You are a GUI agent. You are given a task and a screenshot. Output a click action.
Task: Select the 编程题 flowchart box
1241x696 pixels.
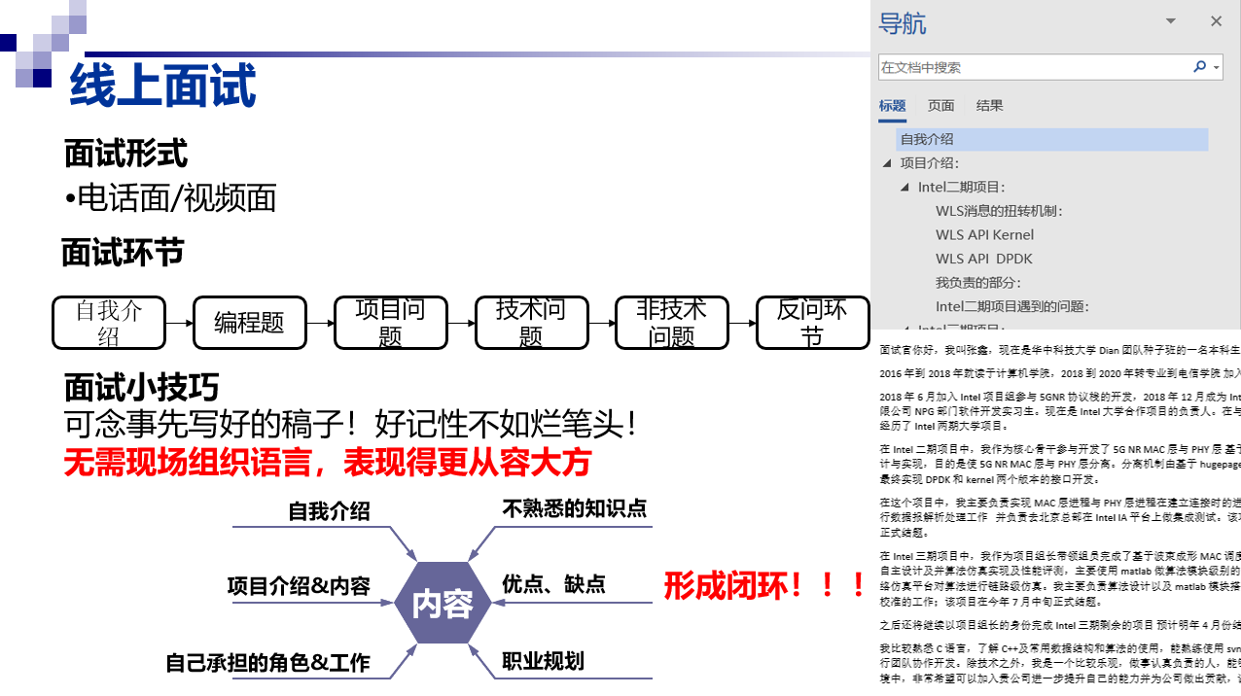[x=250, y=322]
